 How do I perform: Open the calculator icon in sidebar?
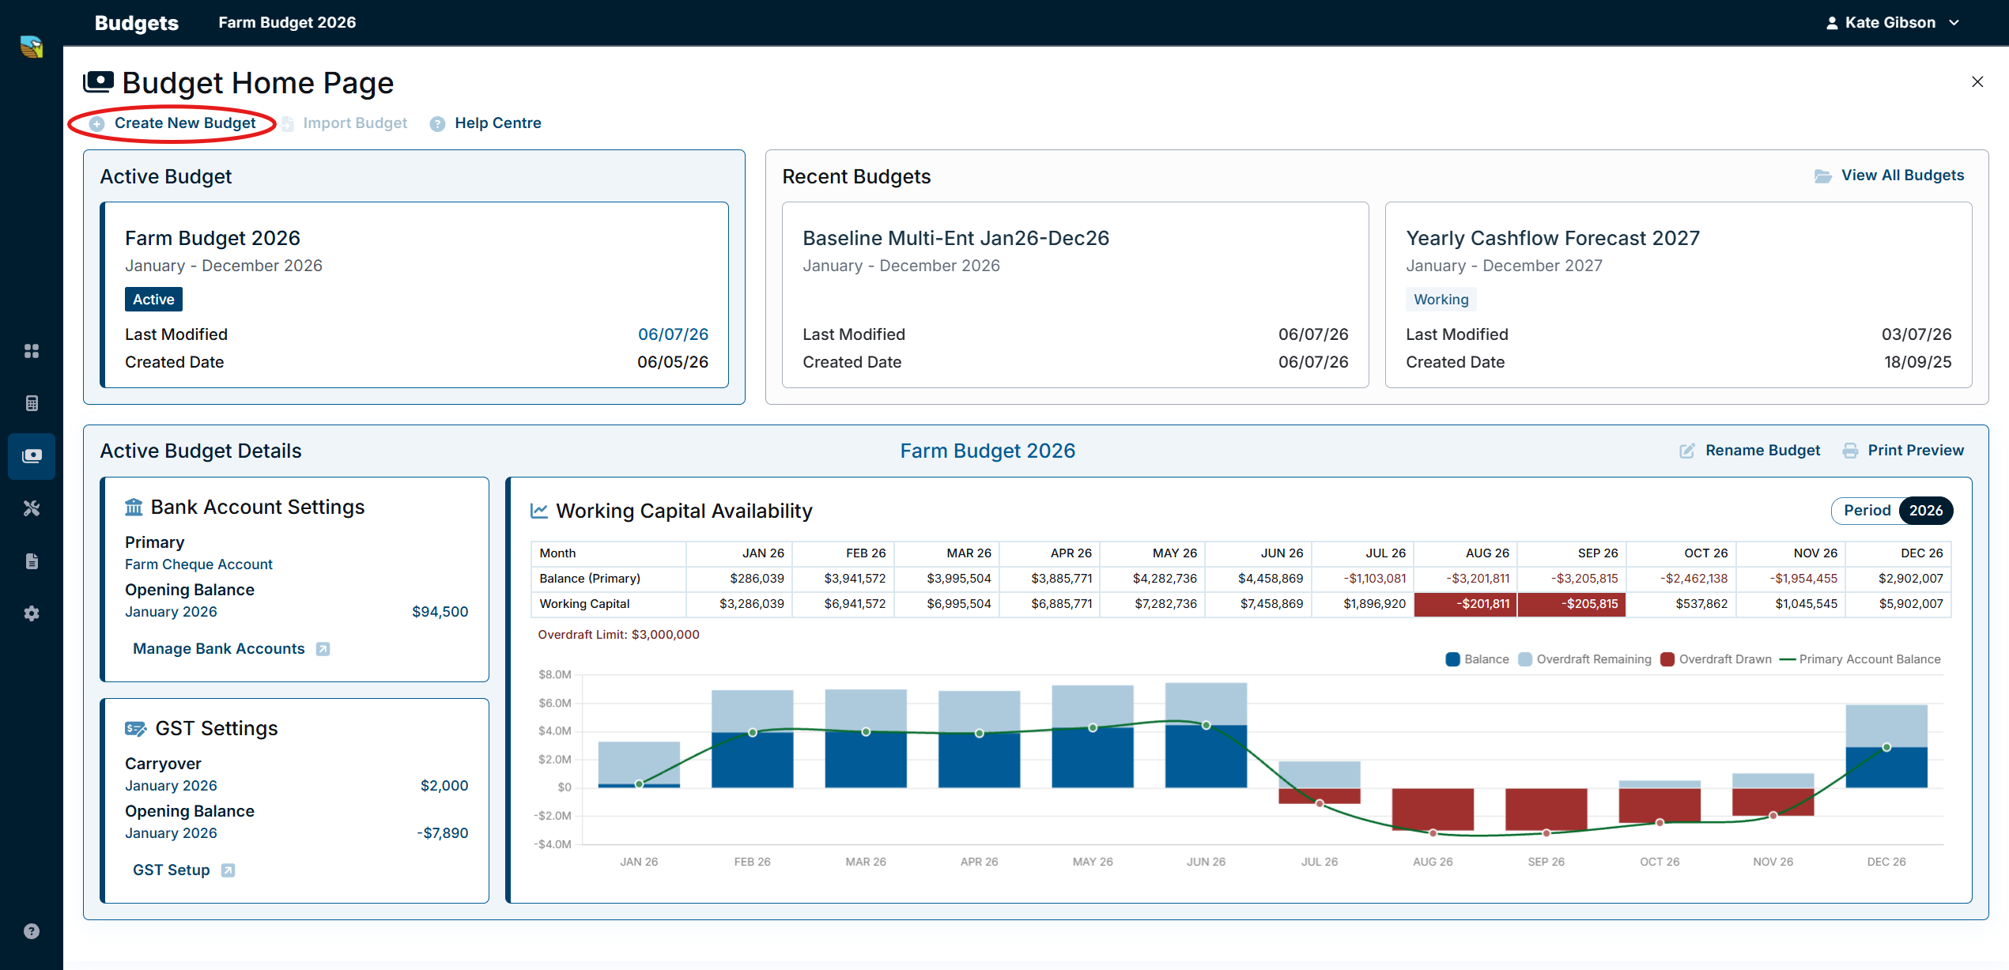click(32, 403)
